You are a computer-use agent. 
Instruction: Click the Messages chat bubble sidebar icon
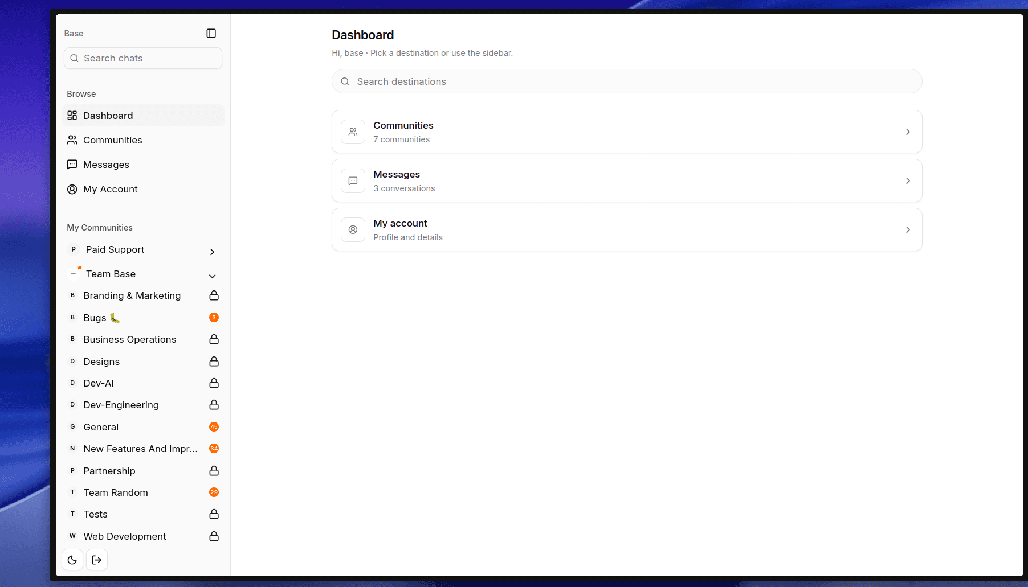[72, 165]
